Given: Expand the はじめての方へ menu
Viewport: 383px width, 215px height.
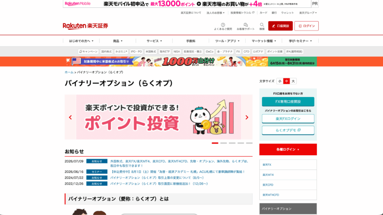Looking at the screenshot, I should click(81, 41).
